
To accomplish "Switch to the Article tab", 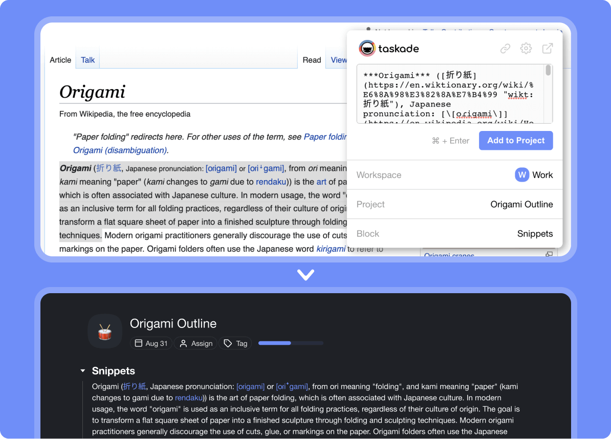I will click(60, 60).
